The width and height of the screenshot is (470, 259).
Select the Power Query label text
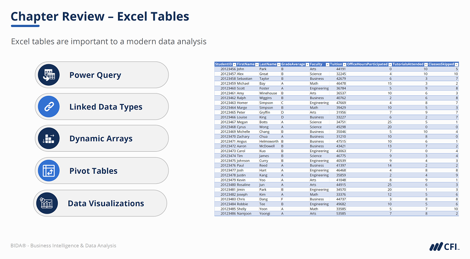[95, 75]
